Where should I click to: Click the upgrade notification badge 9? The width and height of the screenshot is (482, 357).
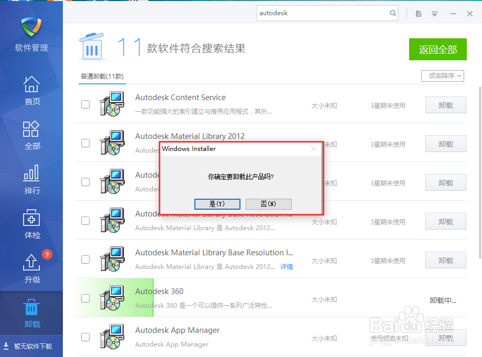47,254
